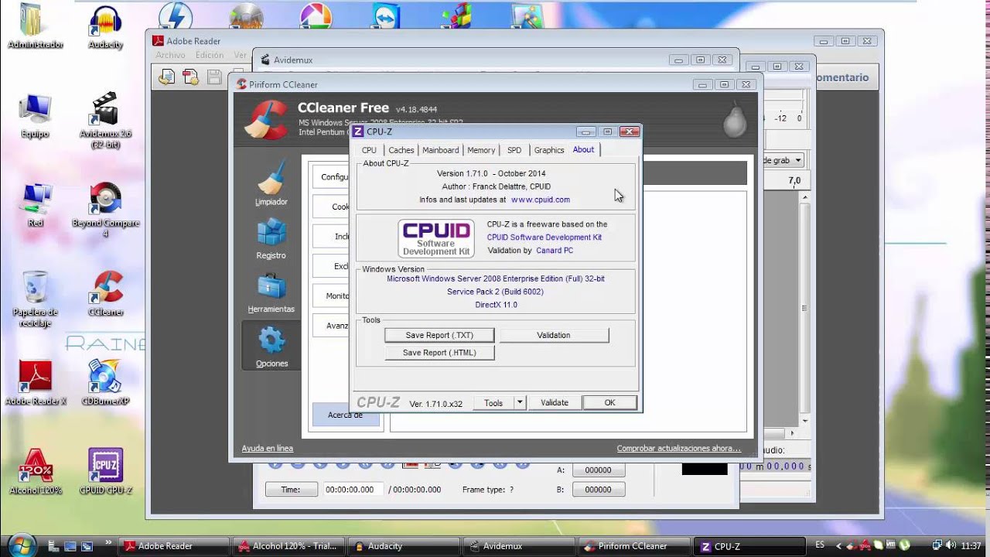Open the Windows Start orb
Image resolution: width=990 pixels, height=557 pixels.
click(21, 544)
